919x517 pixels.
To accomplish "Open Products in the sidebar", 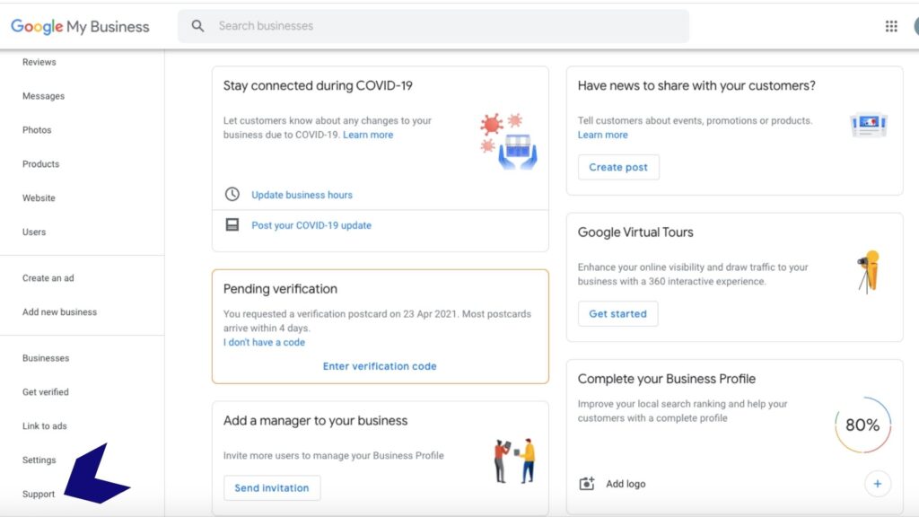I will (x=41, y=164).
